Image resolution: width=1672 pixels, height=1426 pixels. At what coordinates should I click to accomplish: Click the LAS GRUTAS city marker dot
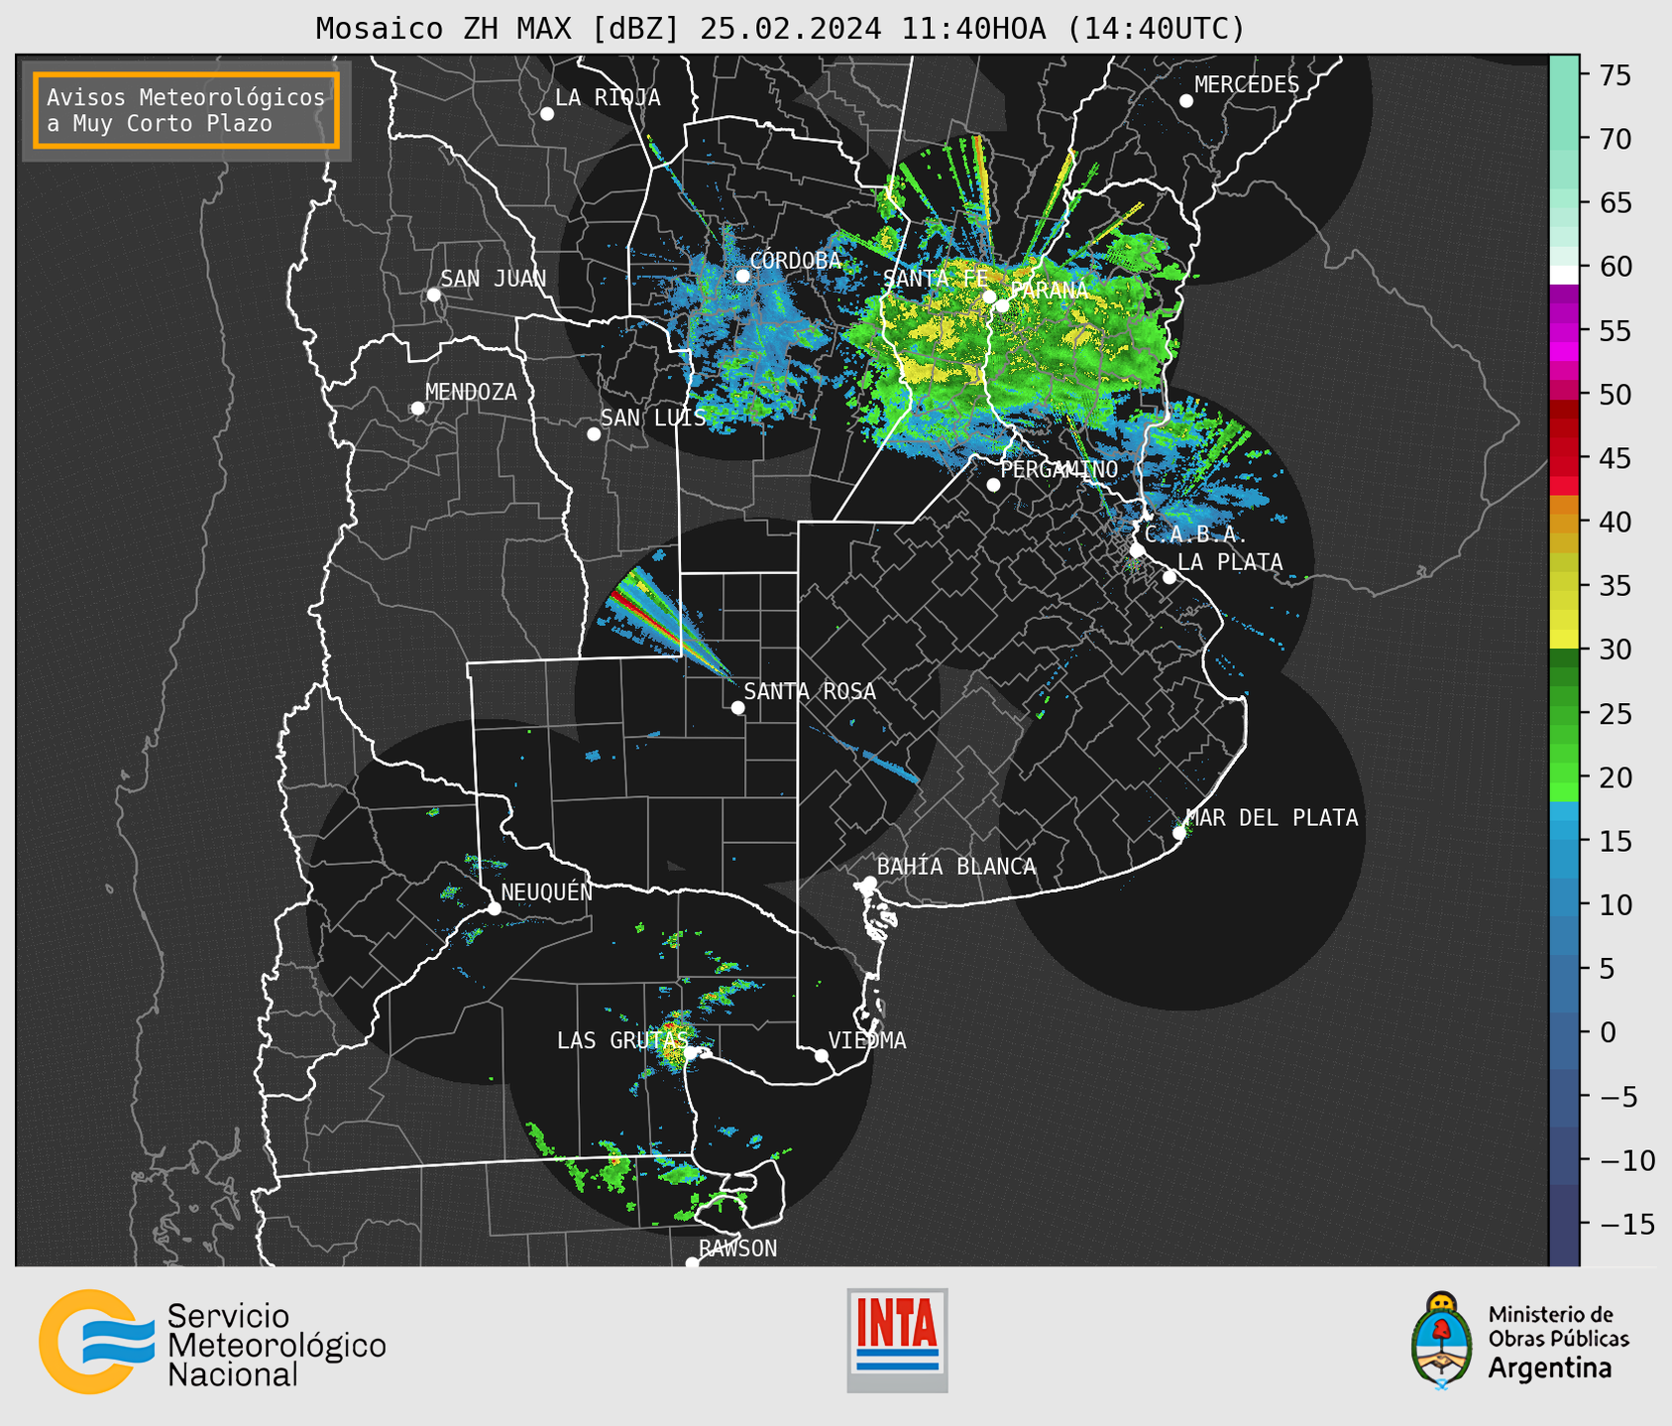[691, 1053]
